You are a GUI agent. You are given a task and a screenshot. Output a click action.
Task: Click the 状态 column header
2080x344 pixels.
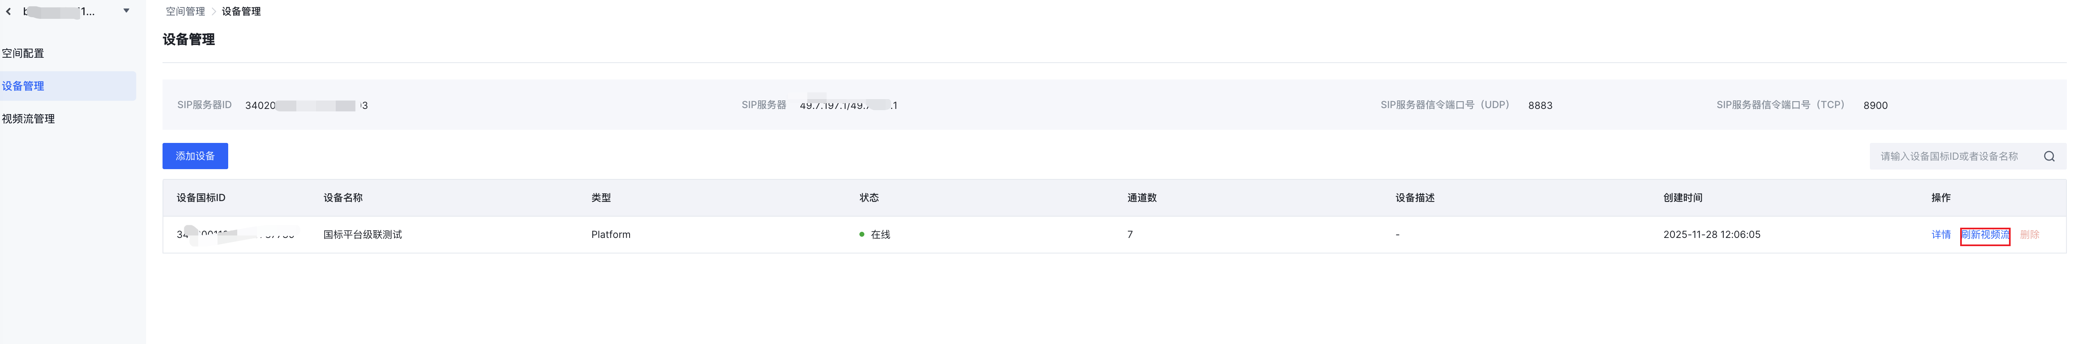point(869,197)
